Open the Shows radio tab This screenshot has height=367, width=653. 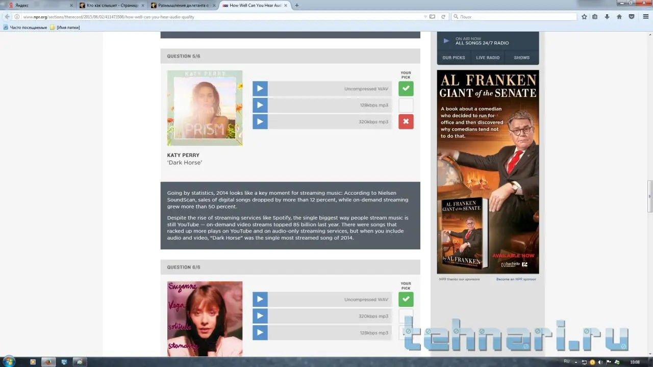click(x=521, y=58)
